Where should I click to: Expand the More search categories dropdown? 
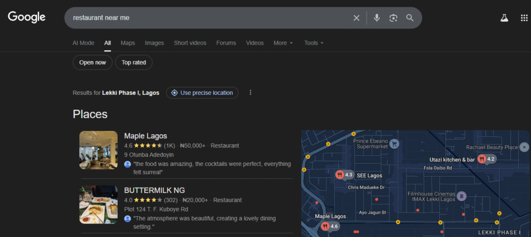click(x=283, y=43)
